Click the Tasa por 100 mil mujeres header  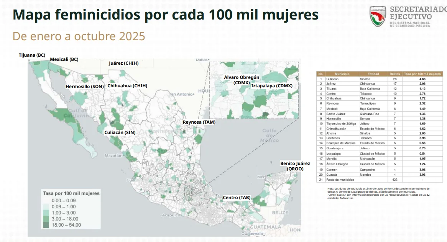pyautogui.click(x=422, y=74)
